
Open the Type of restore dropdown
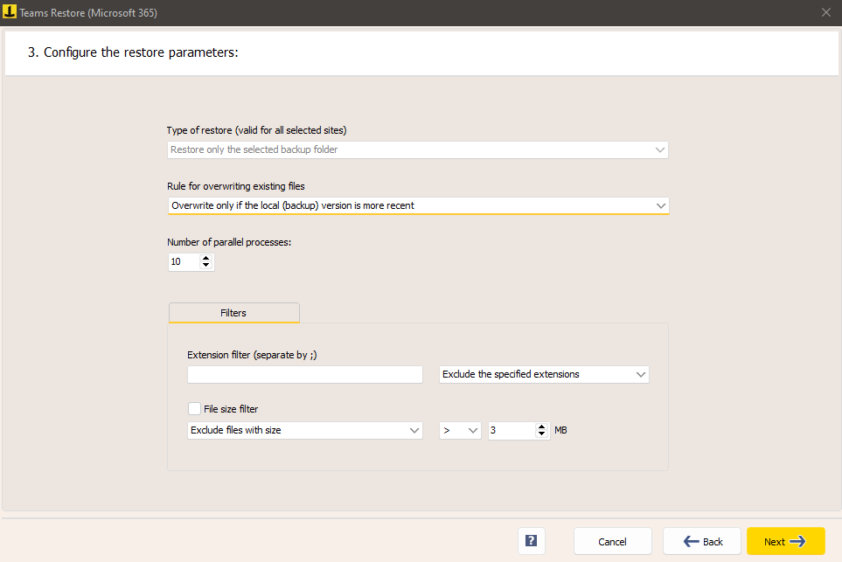click(x=418, y=149)
